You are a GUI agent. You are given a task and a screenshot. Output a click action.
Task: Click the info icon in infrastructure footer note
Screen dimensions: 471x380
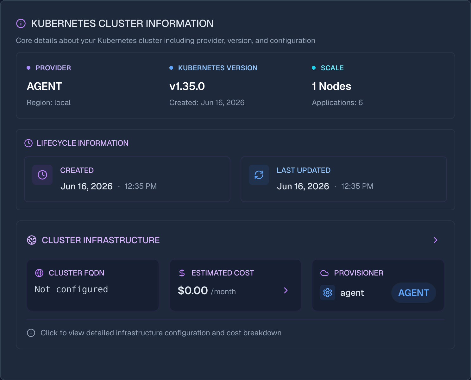31,333
